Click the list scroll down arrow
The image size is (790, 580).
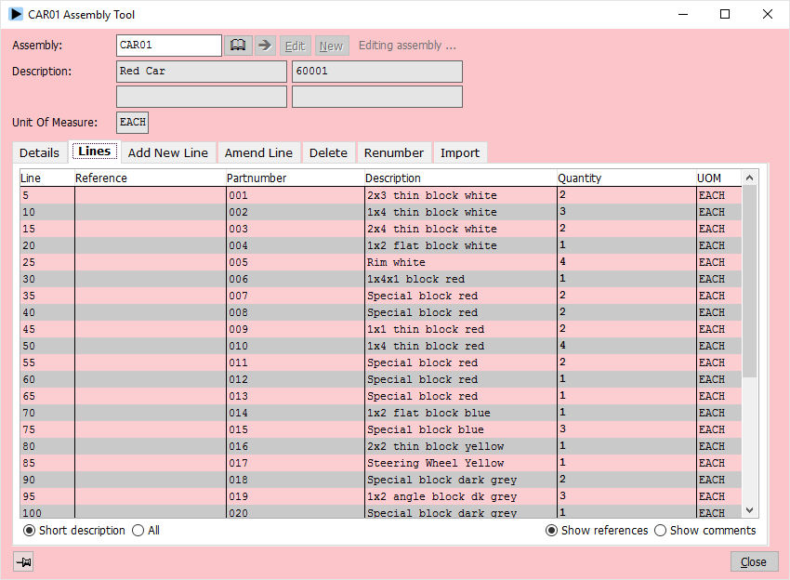749,510
